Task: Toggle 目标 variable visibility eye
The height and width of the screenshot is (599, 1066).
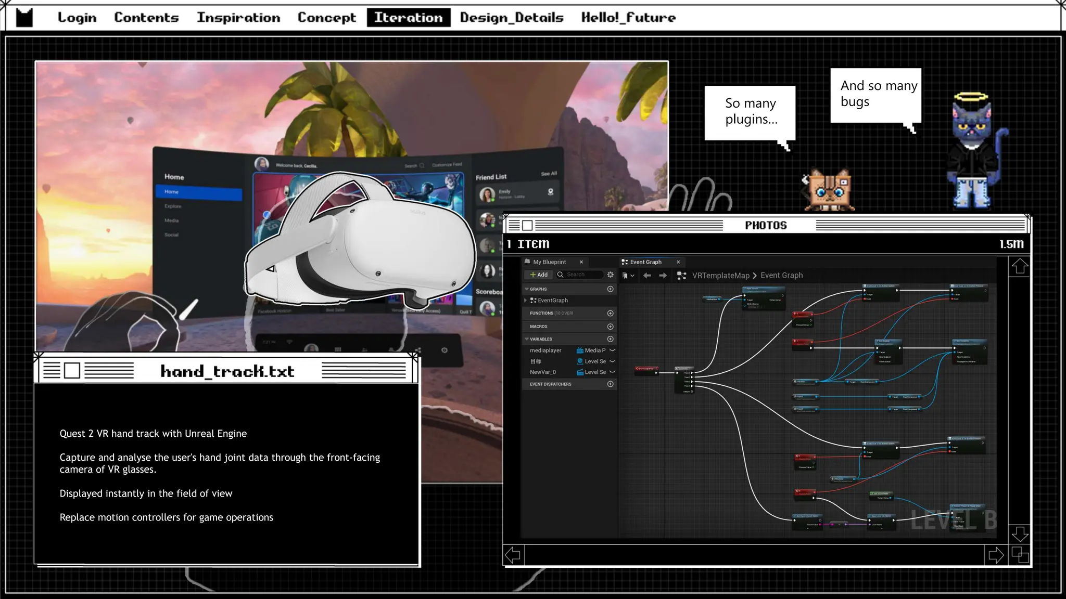Action: click(x=613, y=361)
